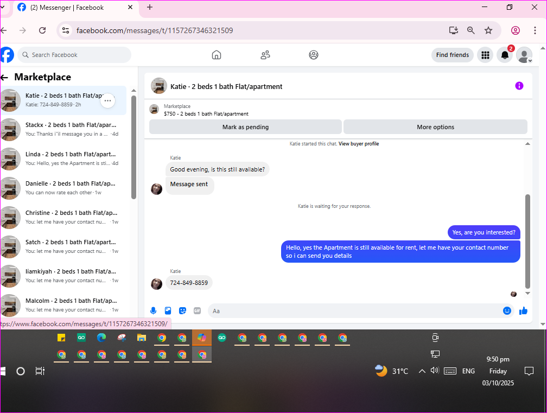
Task: Click the phone number message 724-849-8859
Action: coord(189,283)
